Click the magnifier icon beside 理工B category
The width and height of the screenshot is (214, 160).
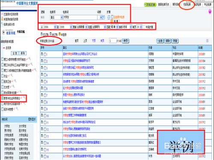[32, 64]
